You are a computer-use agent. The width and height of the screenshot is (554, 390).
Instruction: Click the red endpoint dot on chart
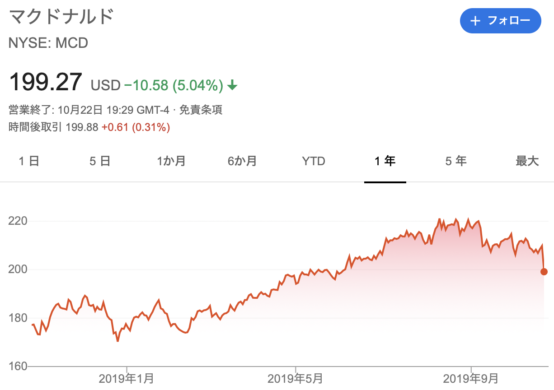coord(544,271)
